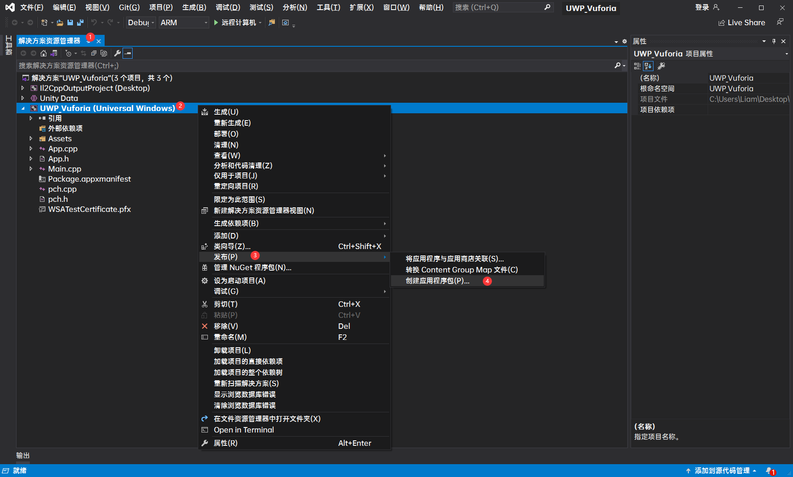Viewport: 793px width, 477px height.
Task: Click the Save All icon
Action: pos(80,22)
